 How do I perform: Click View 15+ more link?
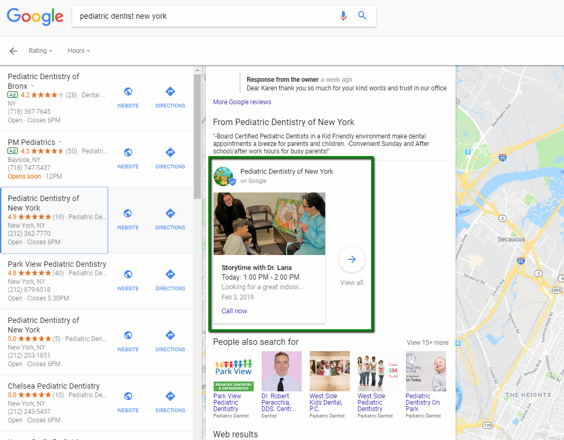[x=427, y=342]
